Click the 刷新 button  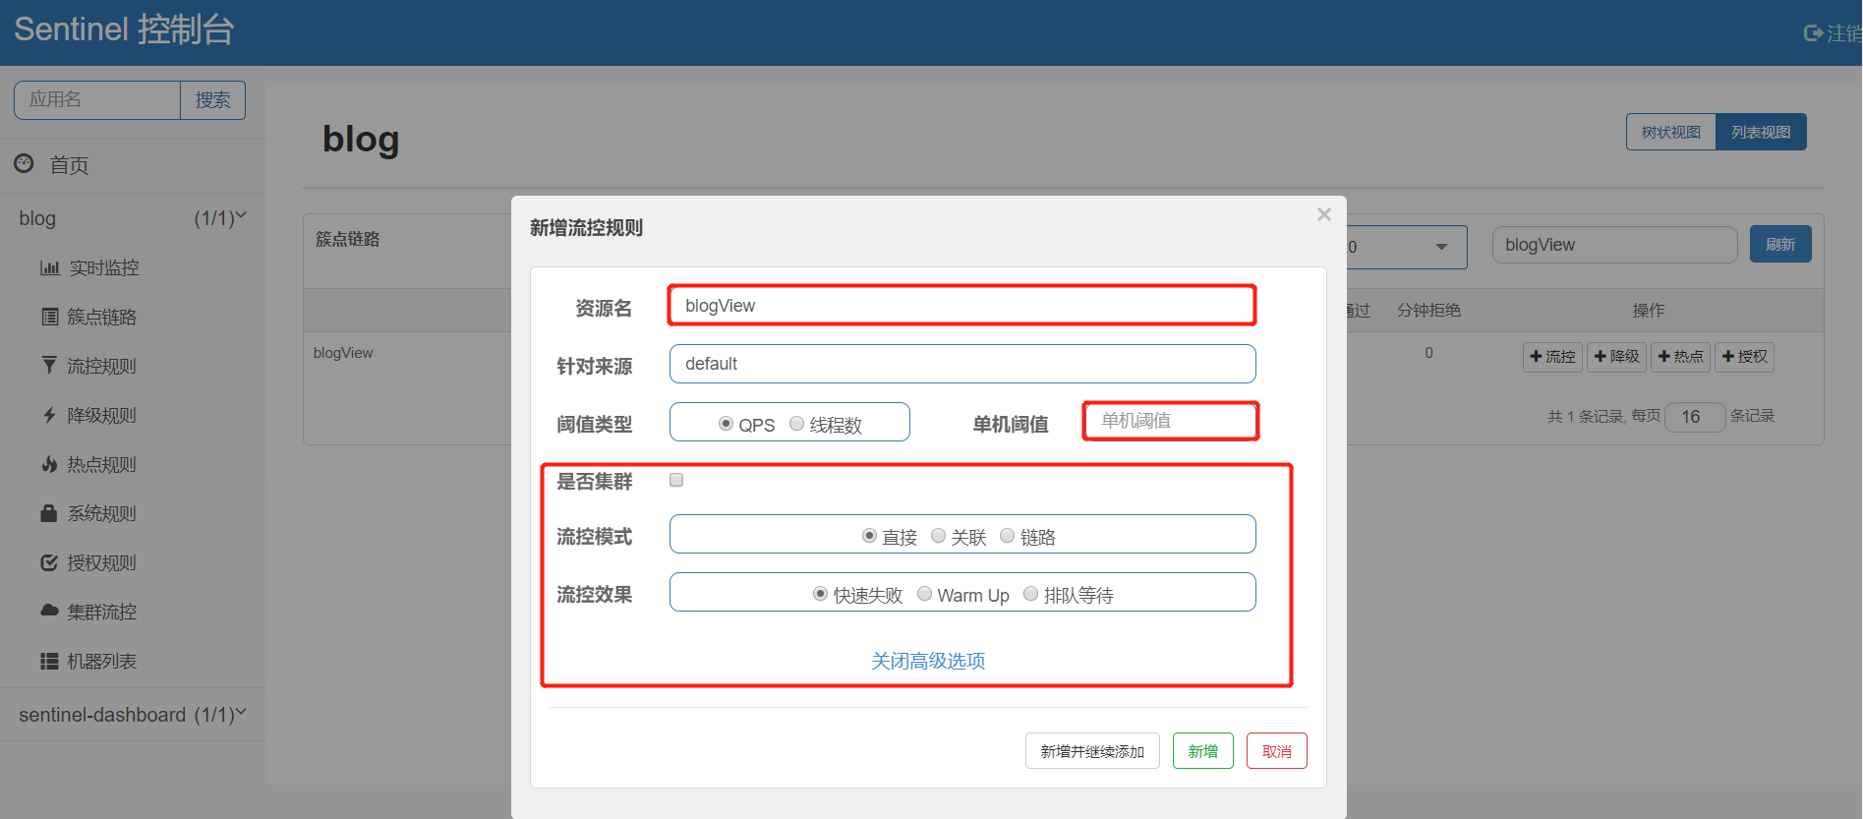(x=1780, y=244)
